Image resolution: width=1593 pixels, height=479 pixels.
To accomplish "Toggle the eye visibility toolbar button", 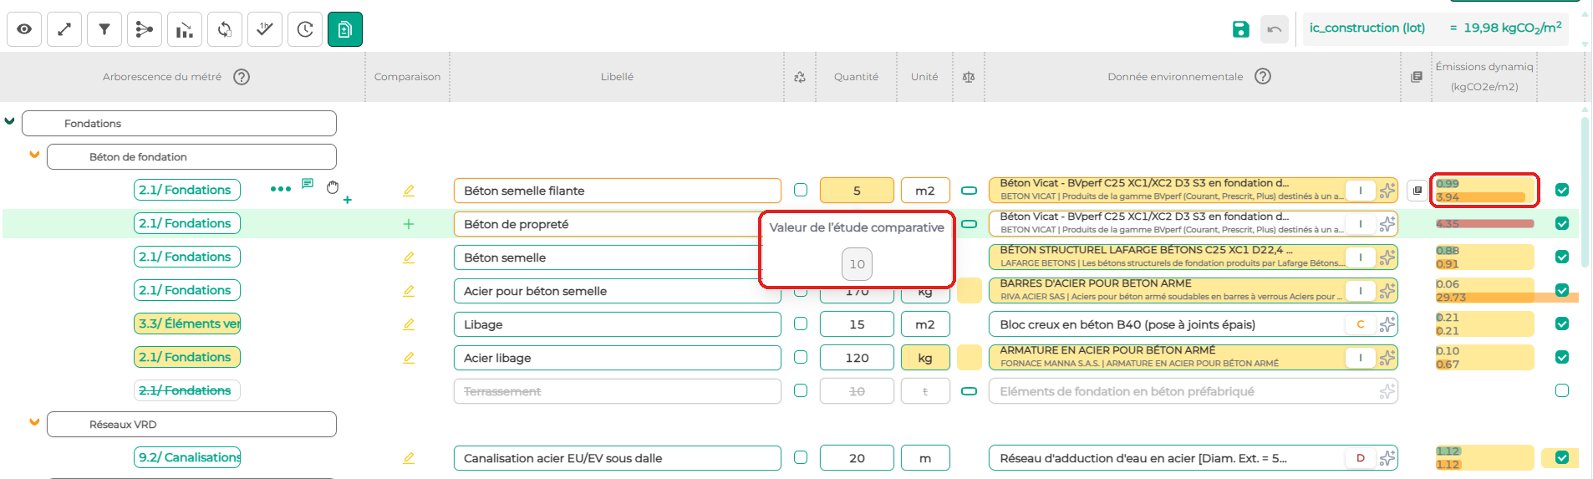I will 24,29.
